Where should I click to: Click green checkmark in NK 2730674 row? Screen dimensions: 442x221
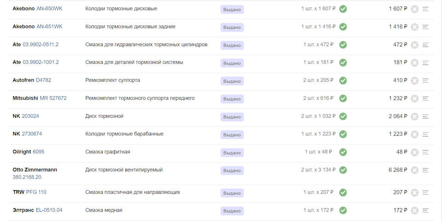tap(343, 134)
